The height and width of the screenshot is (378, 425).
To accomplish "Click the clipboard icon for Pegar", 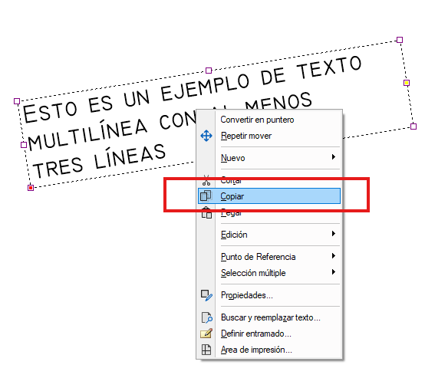I will point(206,213).
